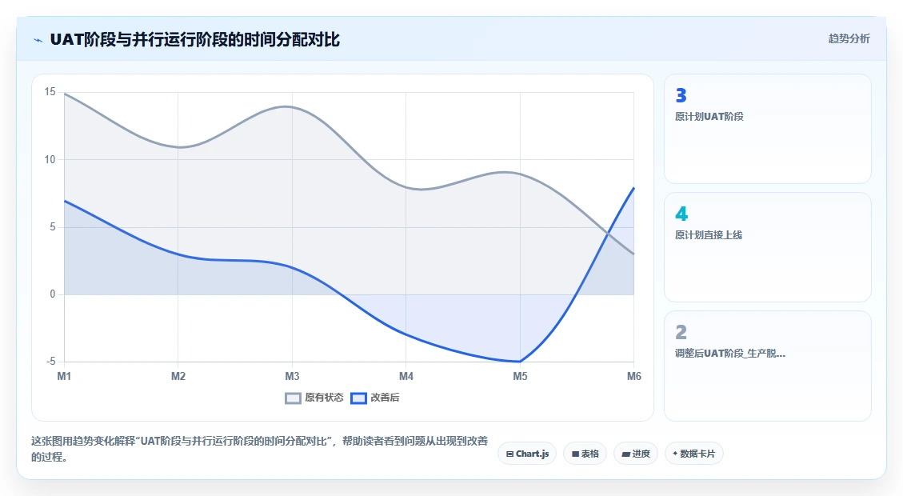Click the 15 y-axis tick label
This screenshot has width=903, height=496.
pyautogui.click(x=50, y=91)
